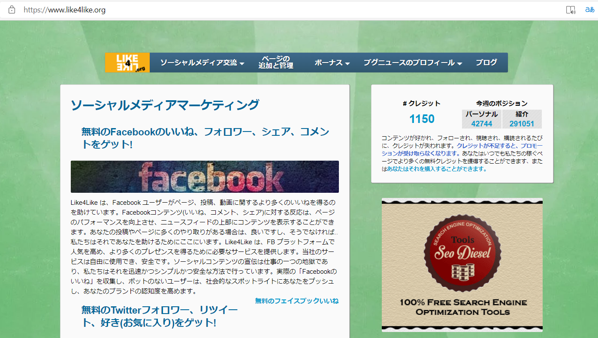Click the translate icon in the address bar
The width and height of the screenshot is (598, 338).
(x=590, y=9)
